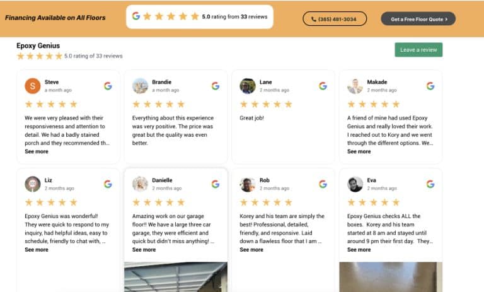Expand Liz's review with See more

point(37,250)
